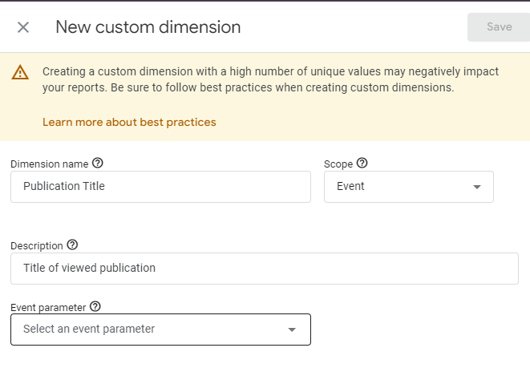
Task: Focus the Publication Title name field
Action: coord(160,187)
